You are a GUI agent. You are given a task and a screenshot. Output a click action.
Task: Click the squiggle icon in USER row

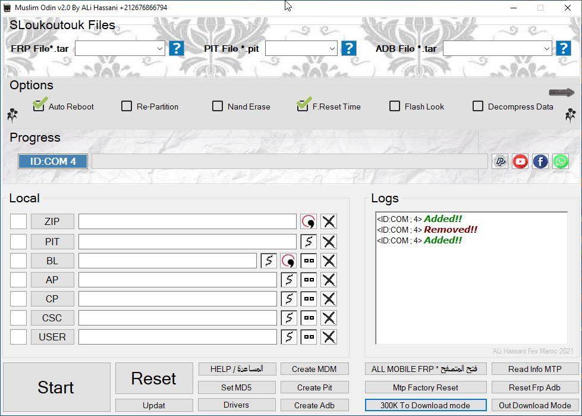[x=289, y=337]
